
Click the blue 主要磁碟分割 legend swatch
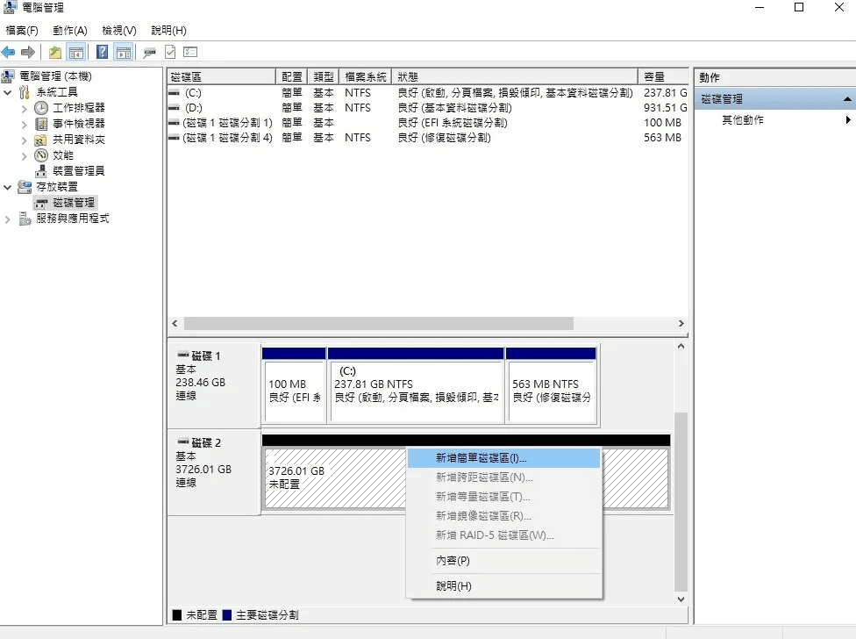click(227, 615)
